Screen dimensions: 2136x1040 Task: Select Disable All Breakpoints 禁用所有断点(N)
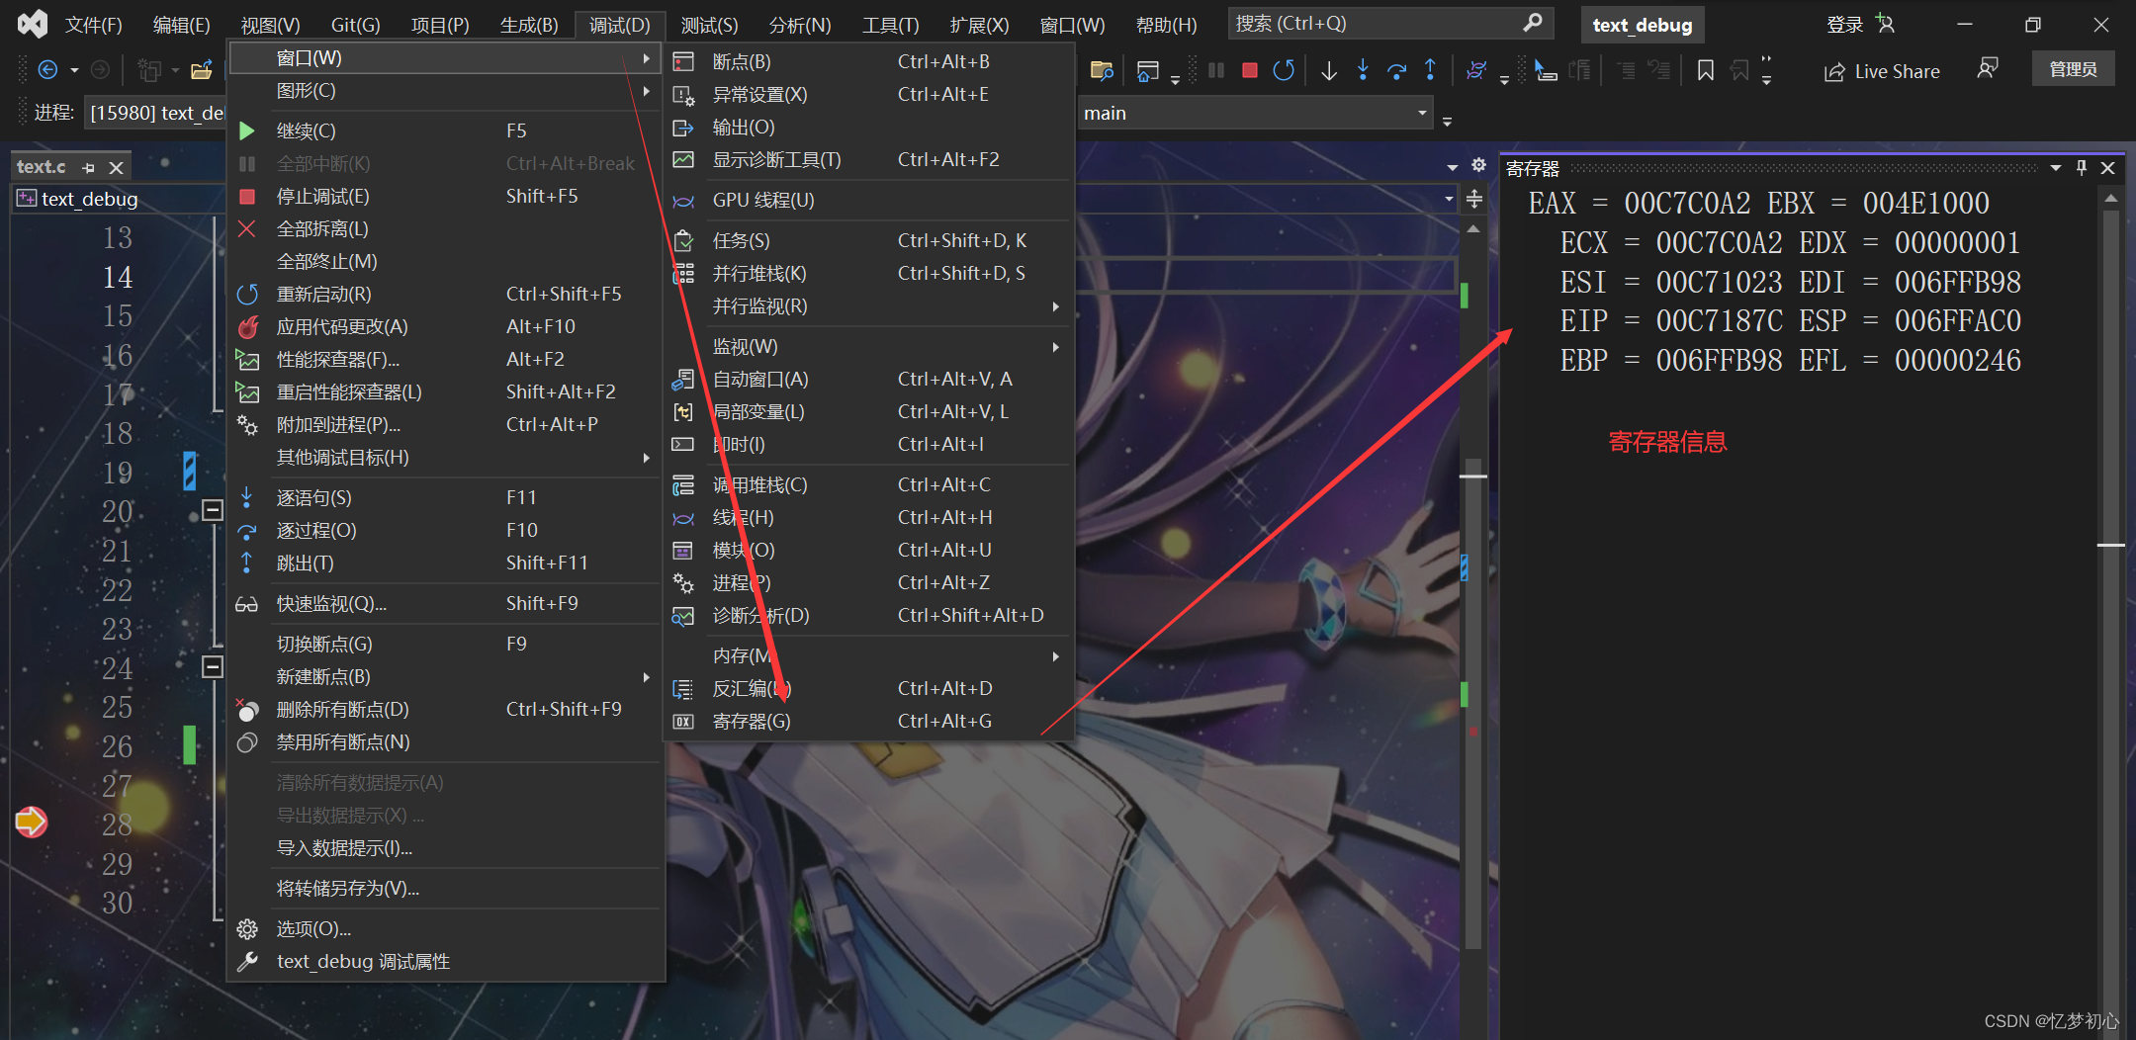(x=445, y=741)
